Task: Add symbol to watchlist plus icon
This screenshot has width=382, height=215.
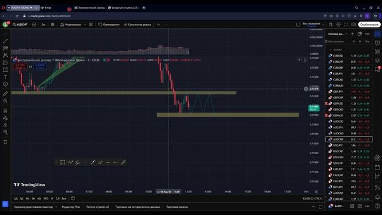Action: 352,34
